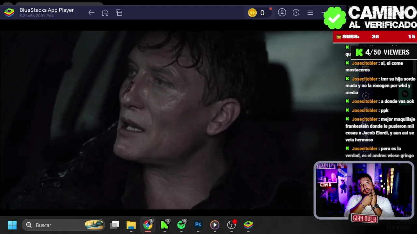
Task: Switch to BlueStacks on the taskbar
Action: click(x=248, y=225)
